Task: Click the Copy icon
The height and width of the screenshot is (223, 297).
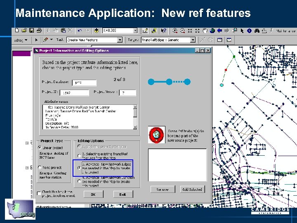Action: point(56,30)
